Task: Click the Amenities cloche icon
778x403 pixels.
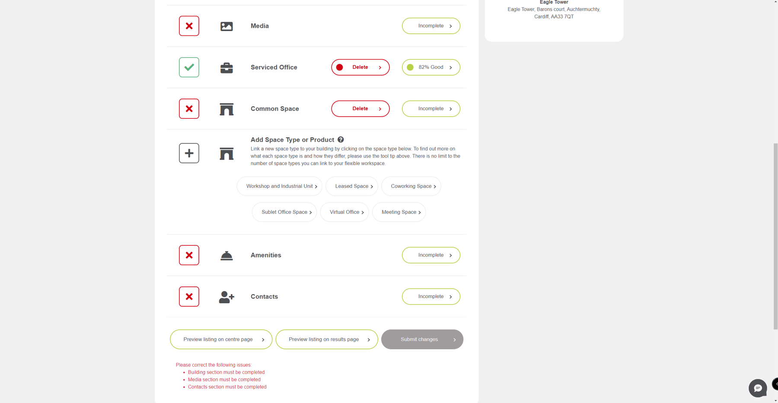Action: click(x=226, y=255)
